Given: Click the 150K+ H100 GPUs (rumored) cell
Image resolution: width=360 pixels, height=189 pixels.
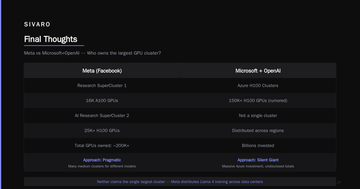Looking at the screenshot, I should (258, 100).
